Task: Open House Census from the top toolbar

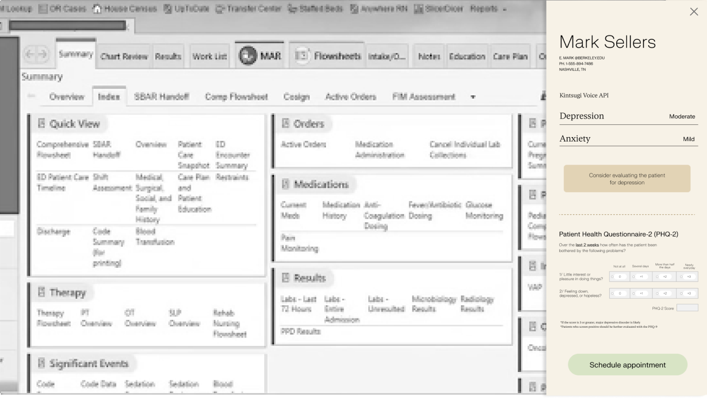Action: point(125,9)
